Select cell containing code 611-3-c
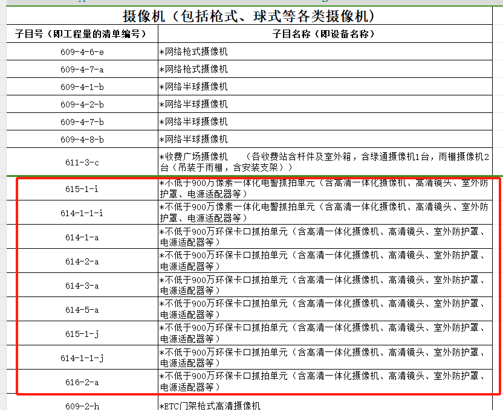This screenshot has height=410, width=503. click(82, 162)
